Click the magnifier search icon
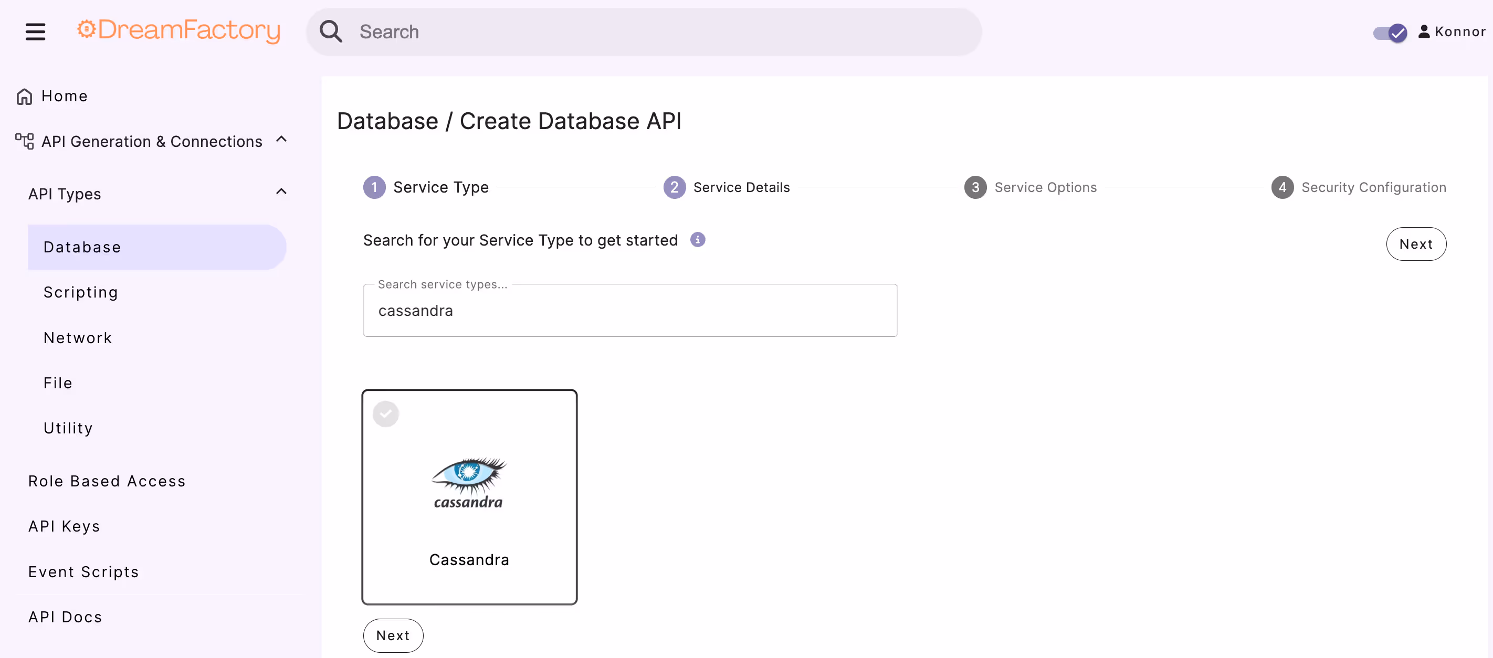This screenshot has width=1493, height=658. [x=331, y=32]
